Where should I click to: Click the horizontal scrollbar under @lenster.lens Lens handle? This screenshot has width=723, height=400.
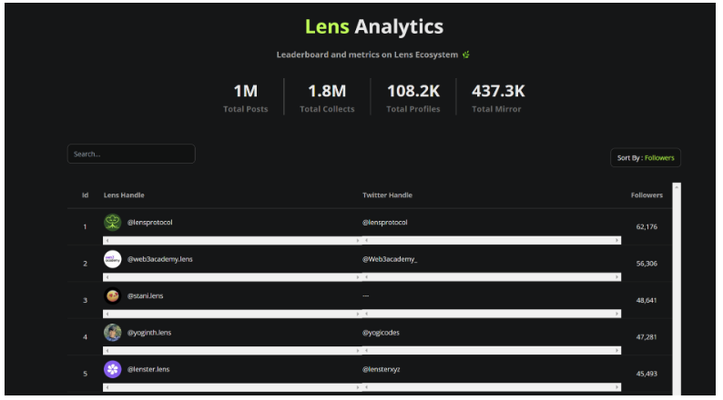coord(232,387)
